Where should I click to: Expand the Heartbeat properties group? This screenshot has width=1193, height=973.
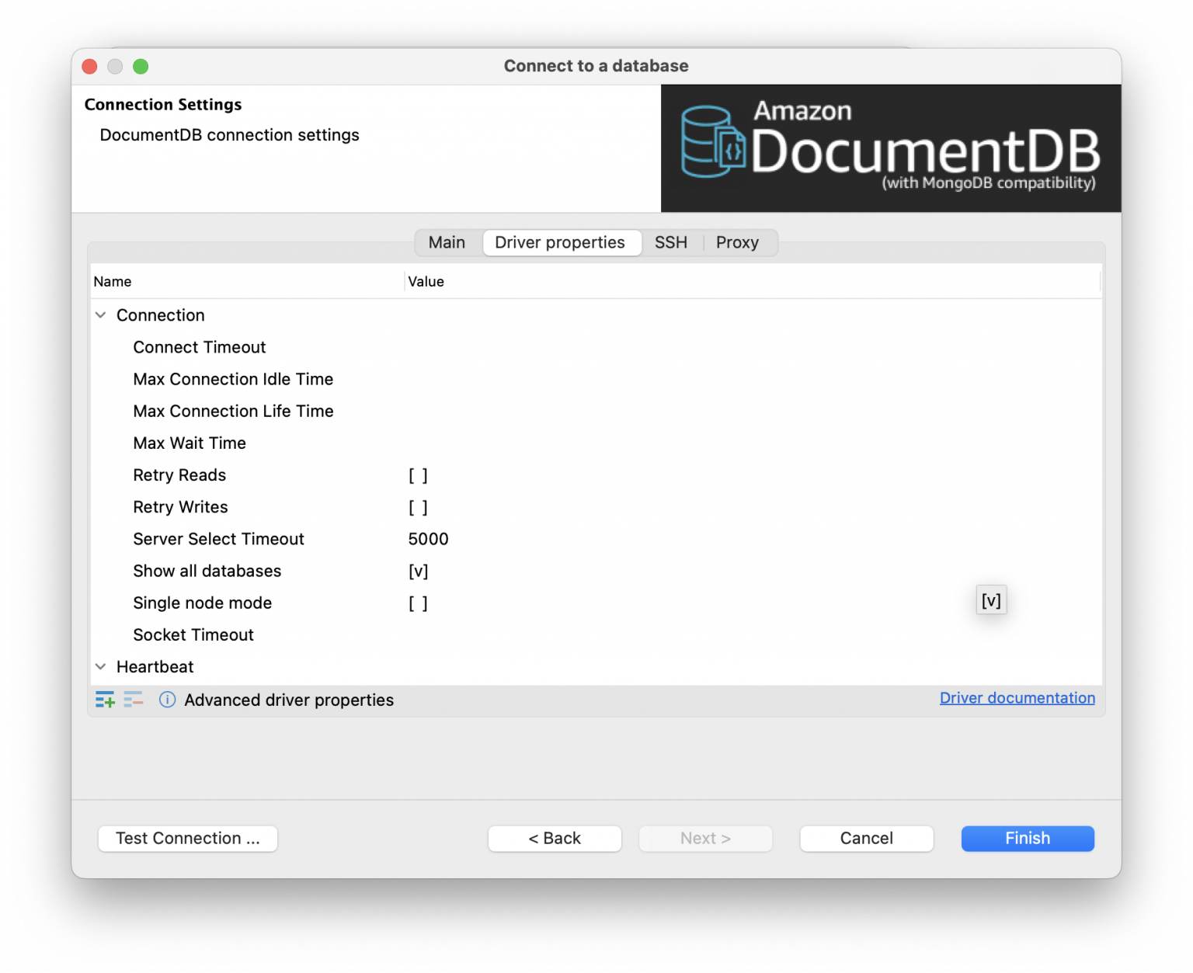point(100,666)
